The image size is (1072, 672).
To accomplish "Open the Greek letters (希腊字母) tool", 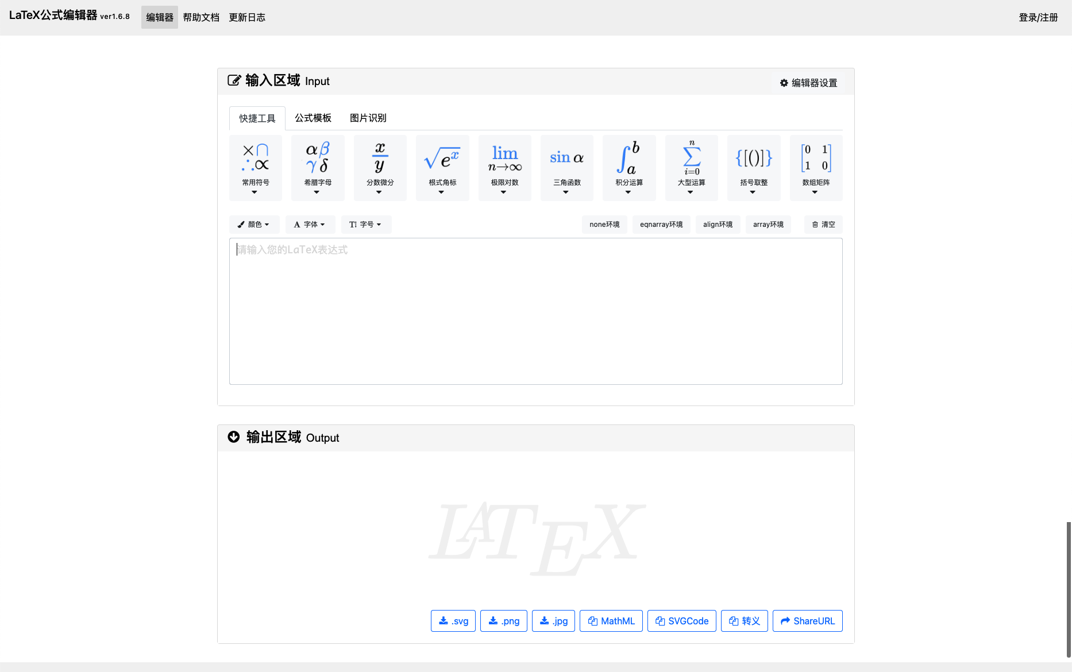I will point(318,168).
